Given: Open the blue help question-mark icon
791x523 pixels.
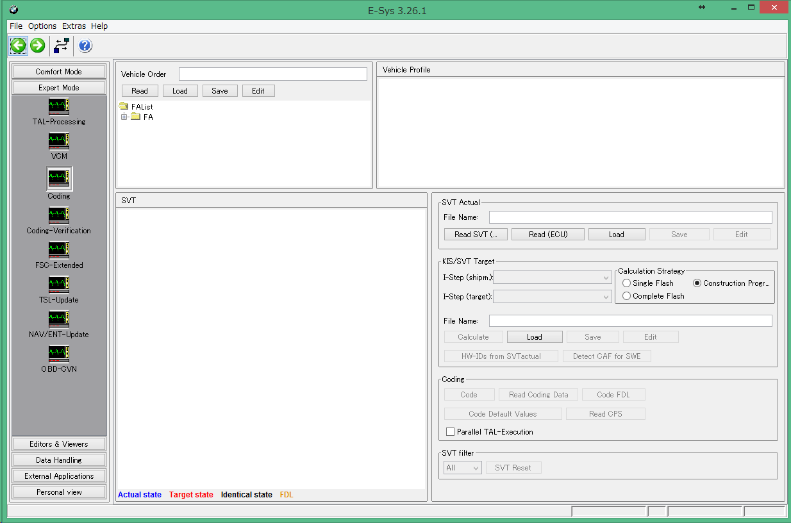Looking at the screenshot, I should click(85, 46).
